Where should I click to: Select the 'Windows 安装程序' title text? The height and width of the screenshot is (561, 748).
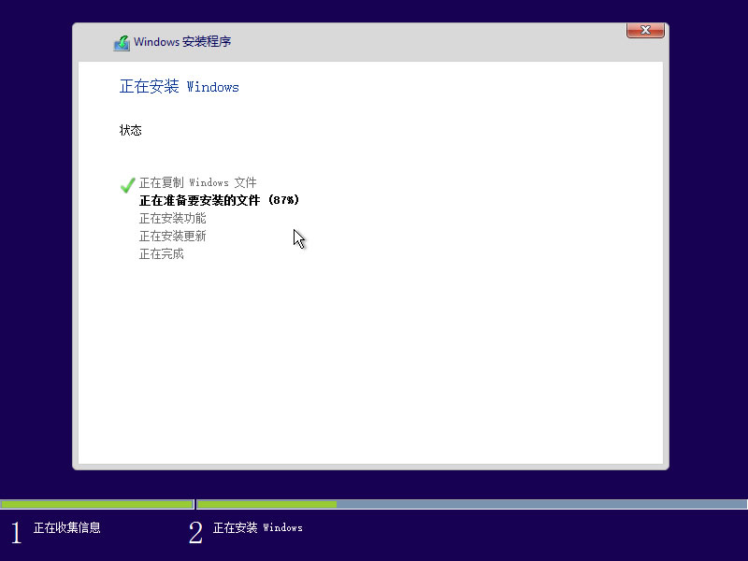click(x=182, y=42)
